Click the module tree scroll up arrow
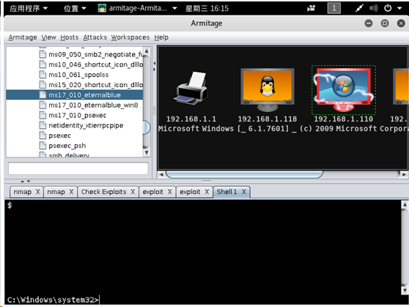This screenshot has height=307, width=409. tap(147, 51)
